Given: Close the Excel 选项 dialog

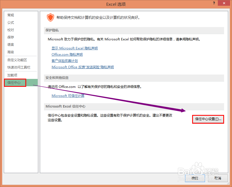Looking at the screenshot, I should point(224,3).
